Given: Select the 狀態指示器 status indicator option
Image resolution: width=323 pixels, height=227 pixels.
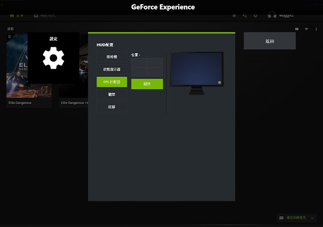Looking at the screenshot, I should pyautogui.click(x=112, y=69).
